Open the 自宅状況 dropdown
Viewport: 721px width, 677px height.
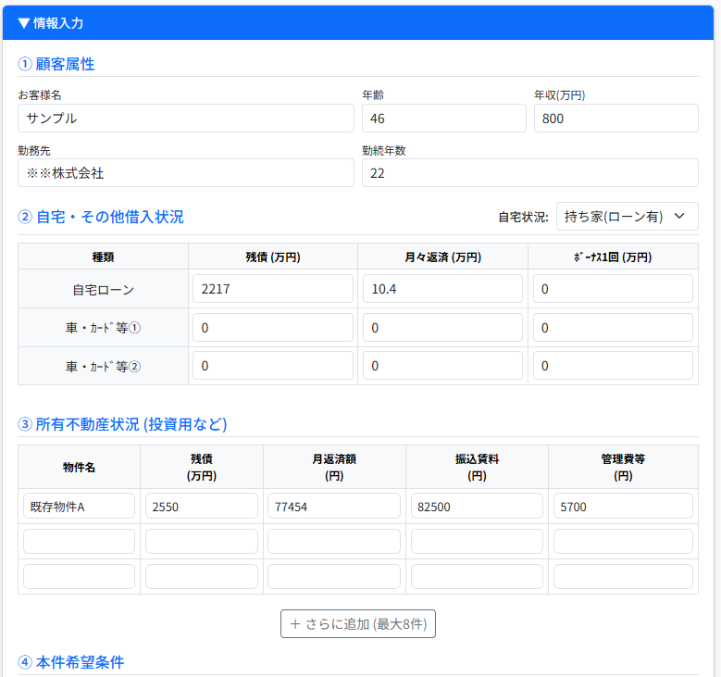[x=627, y=217]
